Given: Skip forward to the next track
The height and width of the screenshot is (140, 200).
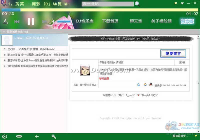Looking at the screenshot, I should pyautogui.click(x=45, y=22).
